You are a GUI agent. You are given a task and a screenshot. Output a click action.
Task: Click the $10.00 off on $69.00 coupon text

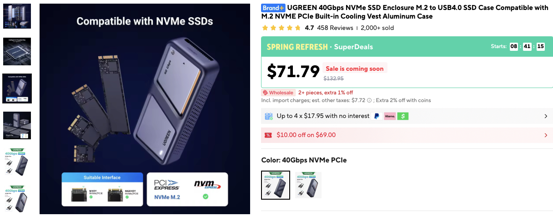tap(306, 135)
